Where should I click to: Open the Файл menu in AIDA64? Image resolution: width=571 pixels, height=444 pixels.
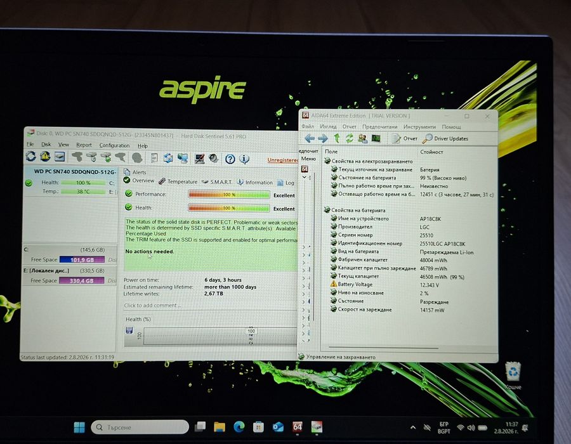coord(308,126)
